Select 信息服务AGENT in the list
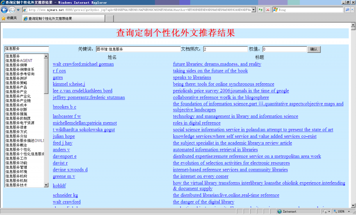Image resolution: width=356 pixels, height=215 pixels. 19,60
